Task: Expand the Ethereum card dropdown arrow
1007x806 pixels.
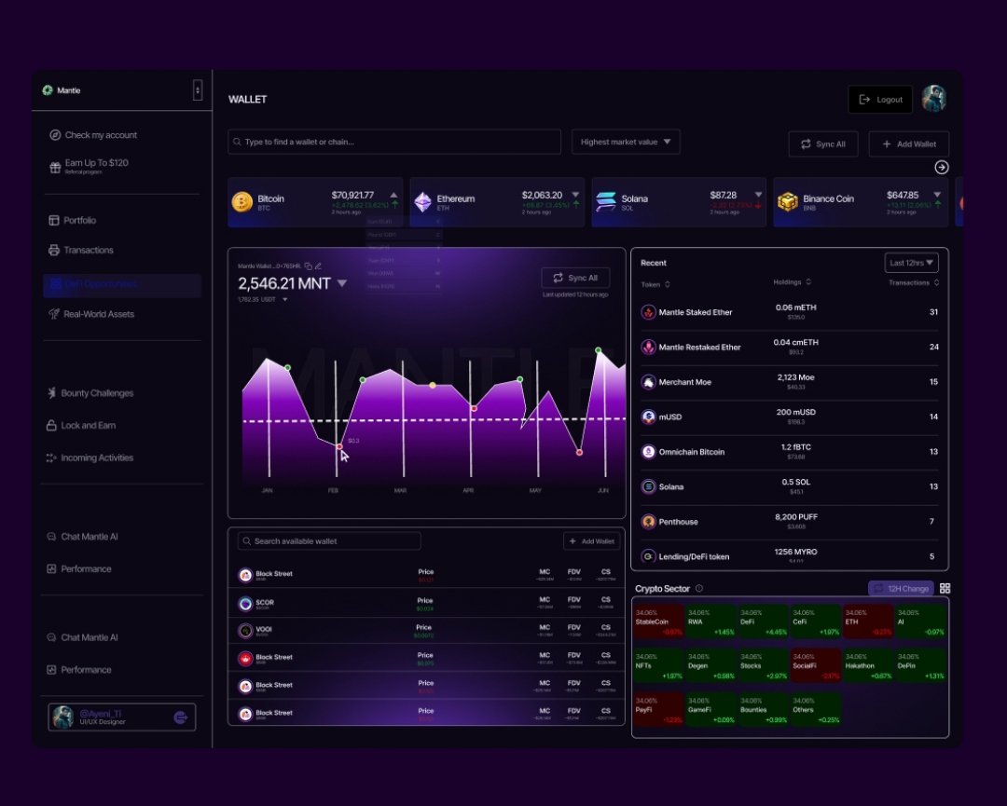Action: (575, 195)
